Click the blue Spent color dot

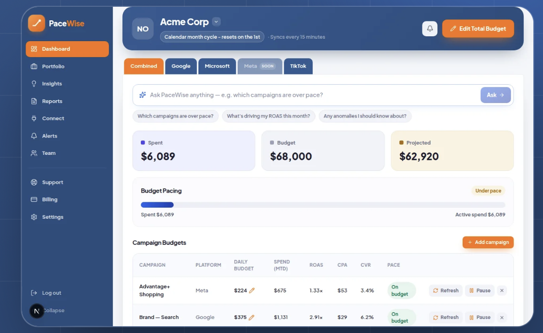(x=143, y=142)
